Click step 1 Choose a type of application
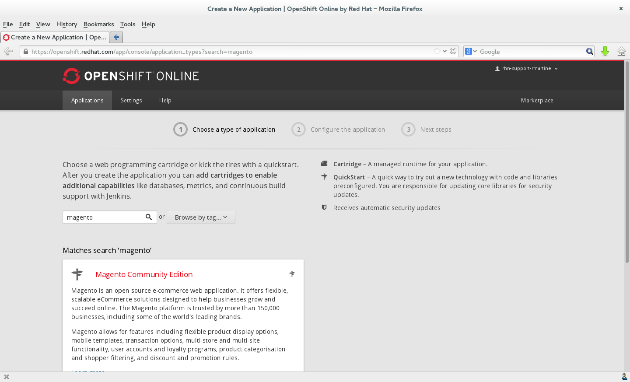This screenshot has width=630, height=382. coord(224,130)
